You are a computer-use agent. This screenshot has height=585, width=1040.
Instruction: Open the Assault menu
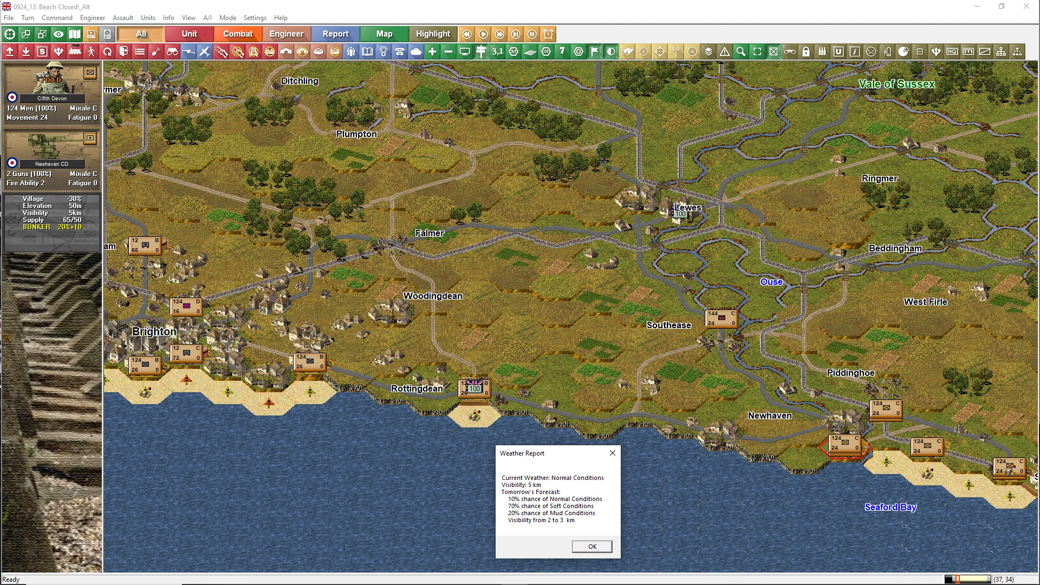click(x=122, y=18)
